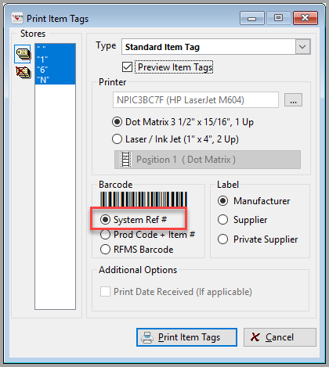This screenshot has width=329, height=367.
Task: Open the Standard Item Tag combo box
Action: [215, 47]
